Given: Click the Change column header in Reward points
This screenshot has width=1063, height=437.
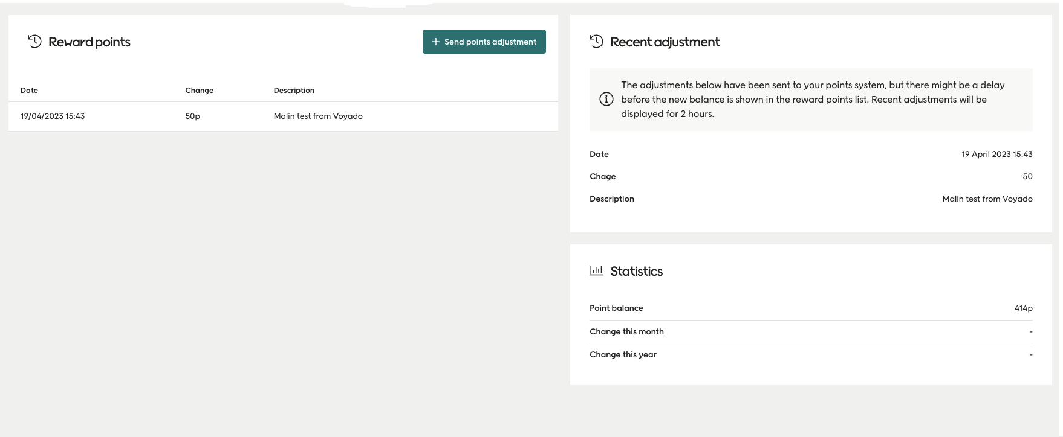Looking at the screenshot, I should point(200,91).
